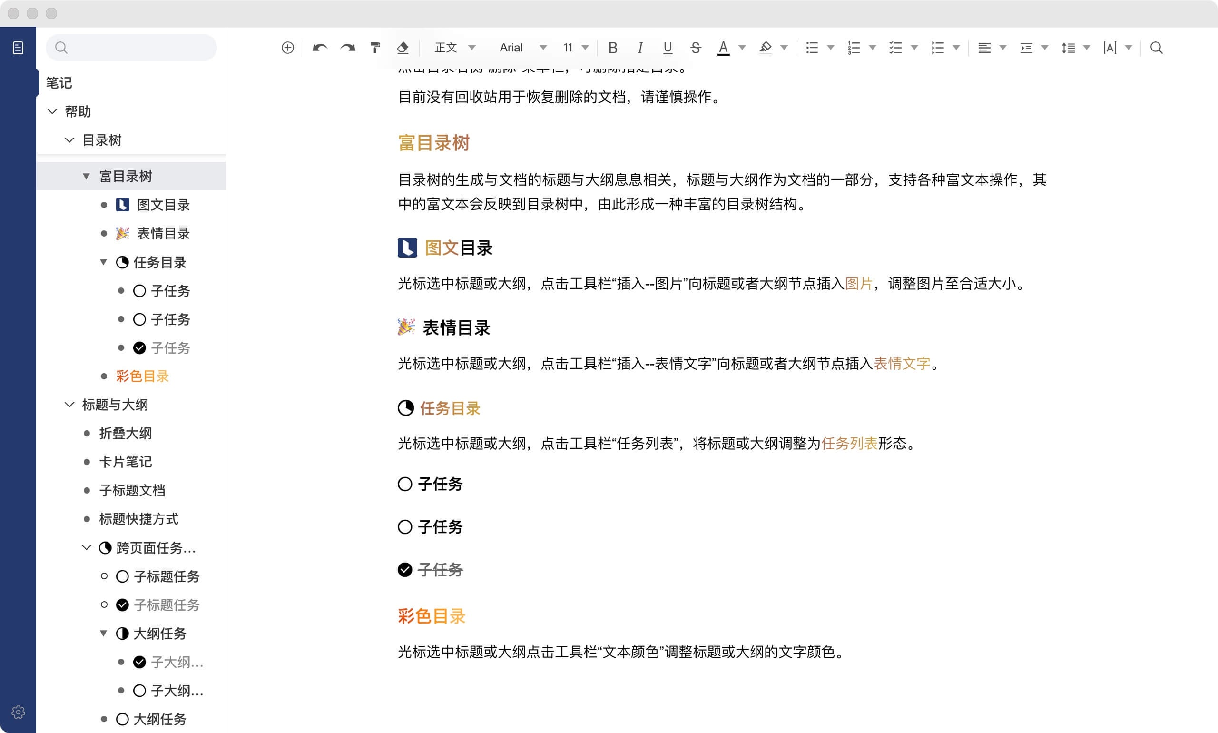The image size is (1218, 733).
Task: Toggle the 任务目录 progress circle in document
Action: click(x=406, y=408)
